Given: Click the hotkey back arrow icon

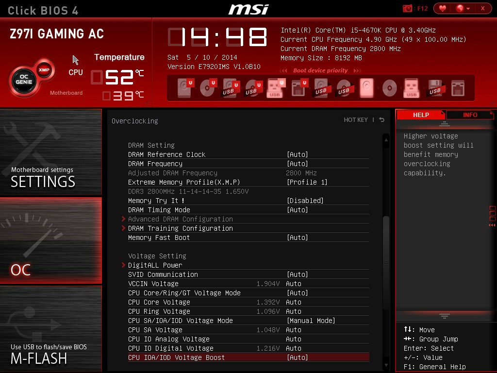Looking at the screenshot, I should click(382, 119).
